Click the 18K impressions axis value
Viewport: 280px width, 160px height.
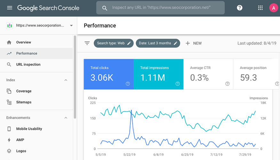[x=263, y=103]
